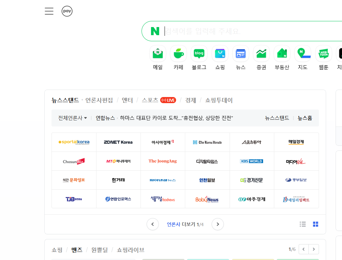Open BabyNews press logo
The width and height of the screenshot is (342, 260).
click(x=207, y=199)
